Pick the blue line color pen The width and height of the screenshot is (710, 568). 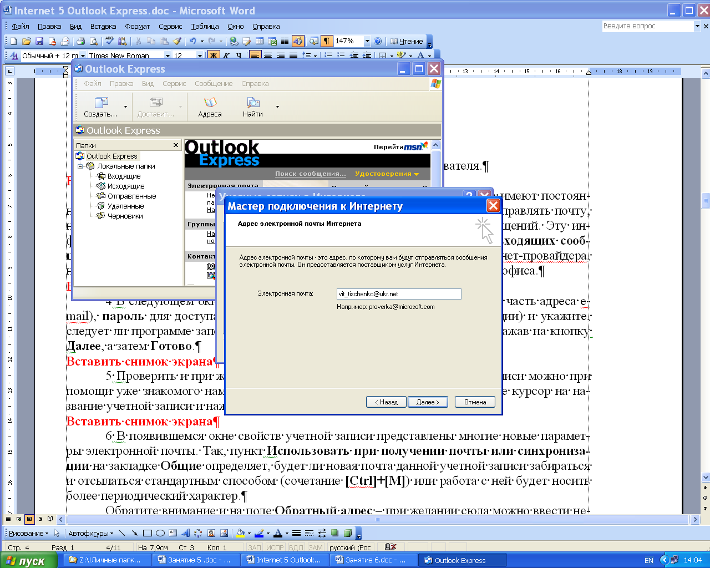(259, 533)
